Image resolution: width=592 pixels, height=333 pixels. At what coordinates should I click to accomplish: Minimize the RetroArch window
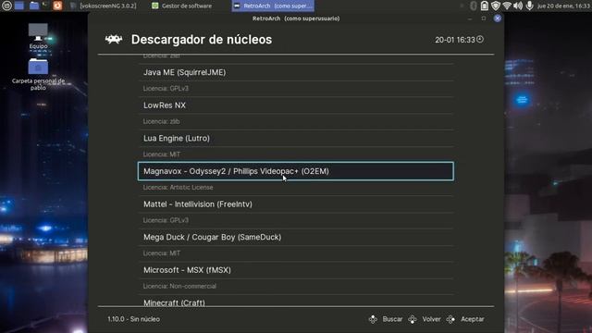470,18
